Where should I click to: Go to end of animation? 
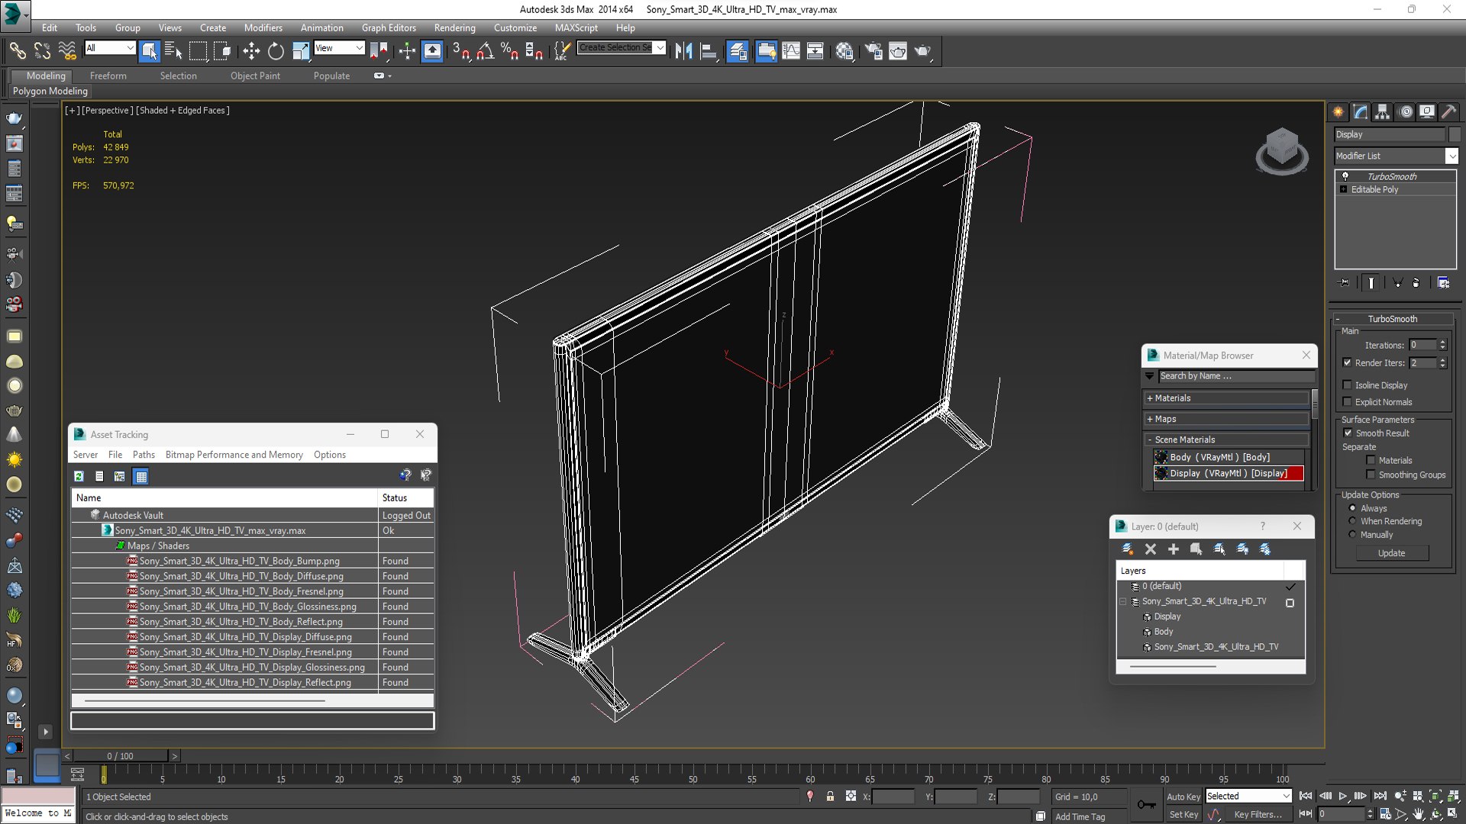tap(1380, 796)
